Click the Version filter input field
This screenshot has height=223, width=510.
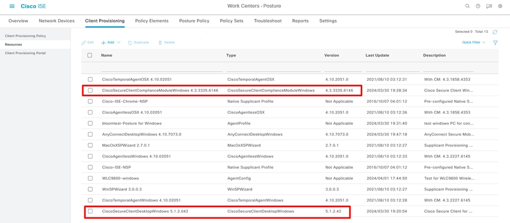pos(343,69)
